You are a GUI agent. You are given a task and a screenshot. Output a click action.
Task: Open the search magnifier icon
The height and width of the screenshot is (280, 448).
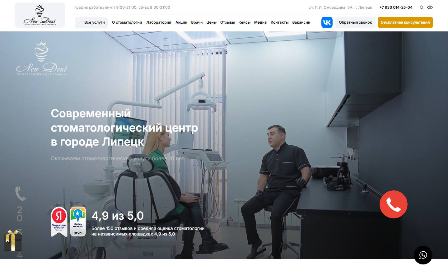(422, 7)
